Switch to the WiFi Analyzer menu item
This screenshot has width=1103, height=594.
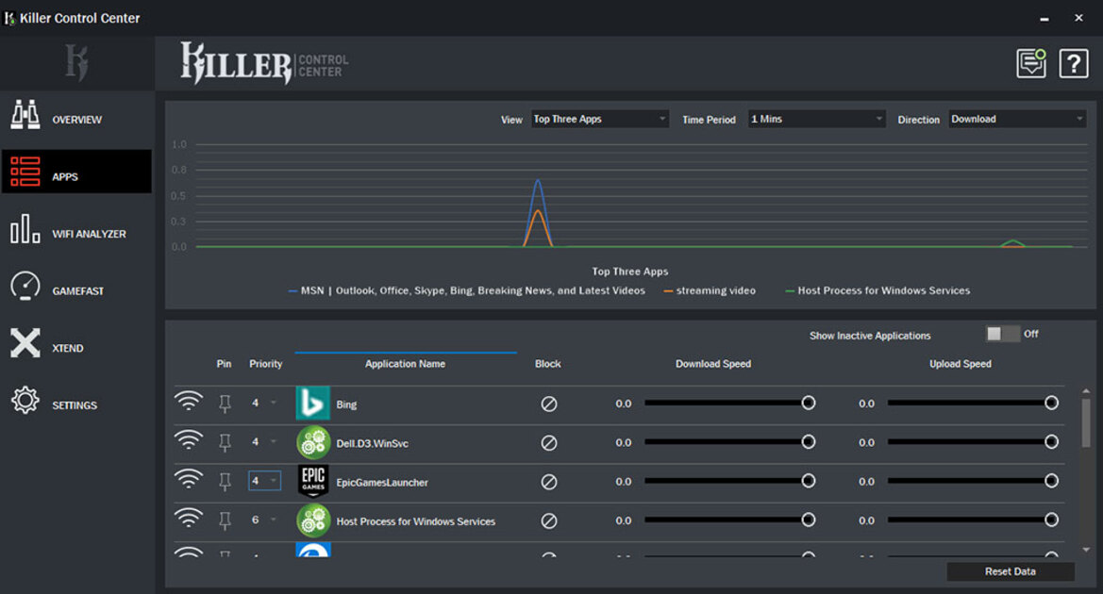(89, 234)
